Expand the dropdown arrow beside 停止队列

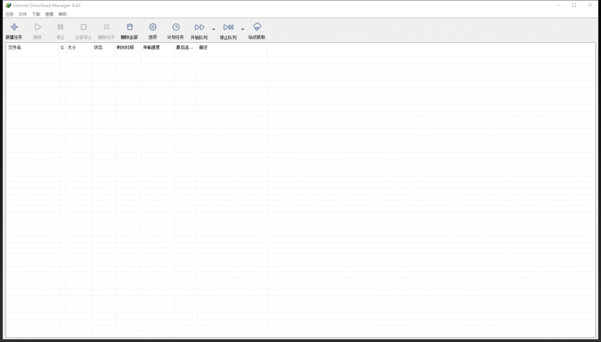coord(243,29)
